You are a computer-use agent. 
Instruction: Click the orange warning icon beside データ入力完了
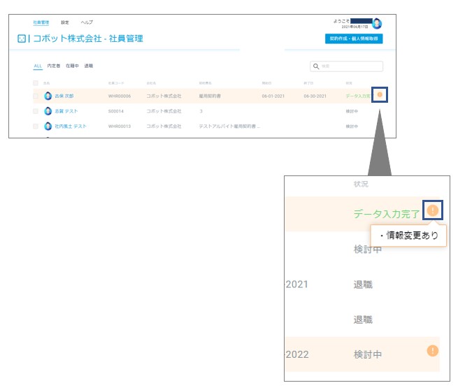tap(433, 210)
